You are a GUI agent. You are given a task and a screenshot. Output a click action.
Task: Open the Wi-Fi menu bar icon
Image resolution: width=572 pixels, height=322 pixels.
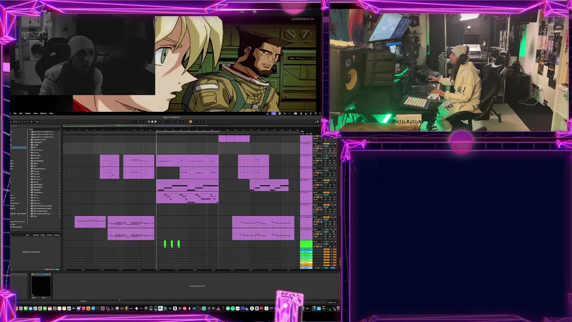click(315, 114)
